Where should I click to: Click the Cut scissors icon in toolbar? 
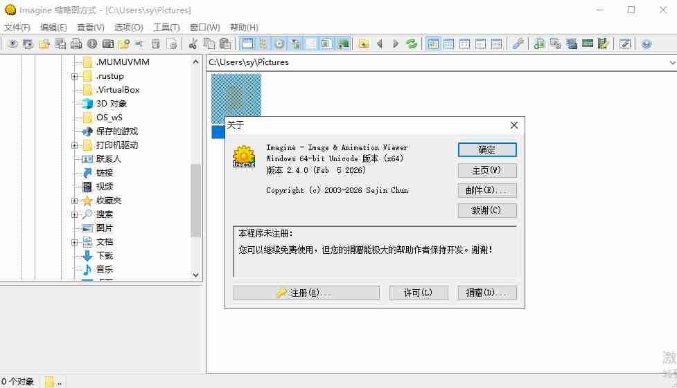(x=193, y=44)
